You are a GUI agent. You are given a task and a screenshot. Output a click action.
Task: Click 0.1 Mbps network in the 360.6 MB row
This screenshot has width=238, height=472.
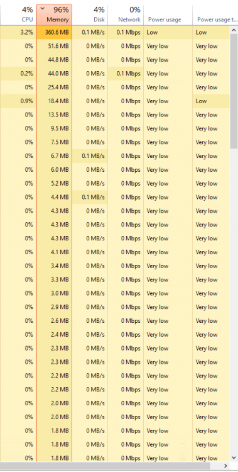128,33
